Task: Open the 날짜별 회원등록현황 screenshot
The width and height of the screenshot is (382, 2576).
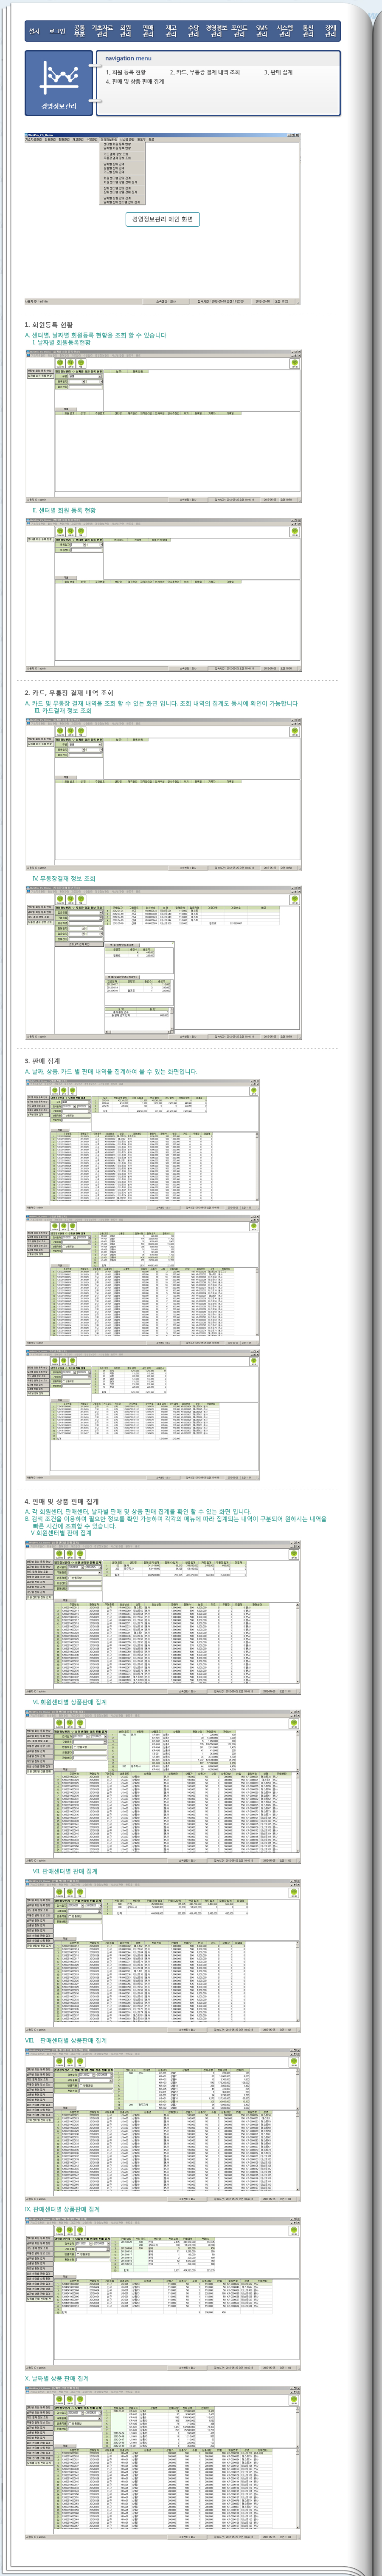Action: point(163,426)
